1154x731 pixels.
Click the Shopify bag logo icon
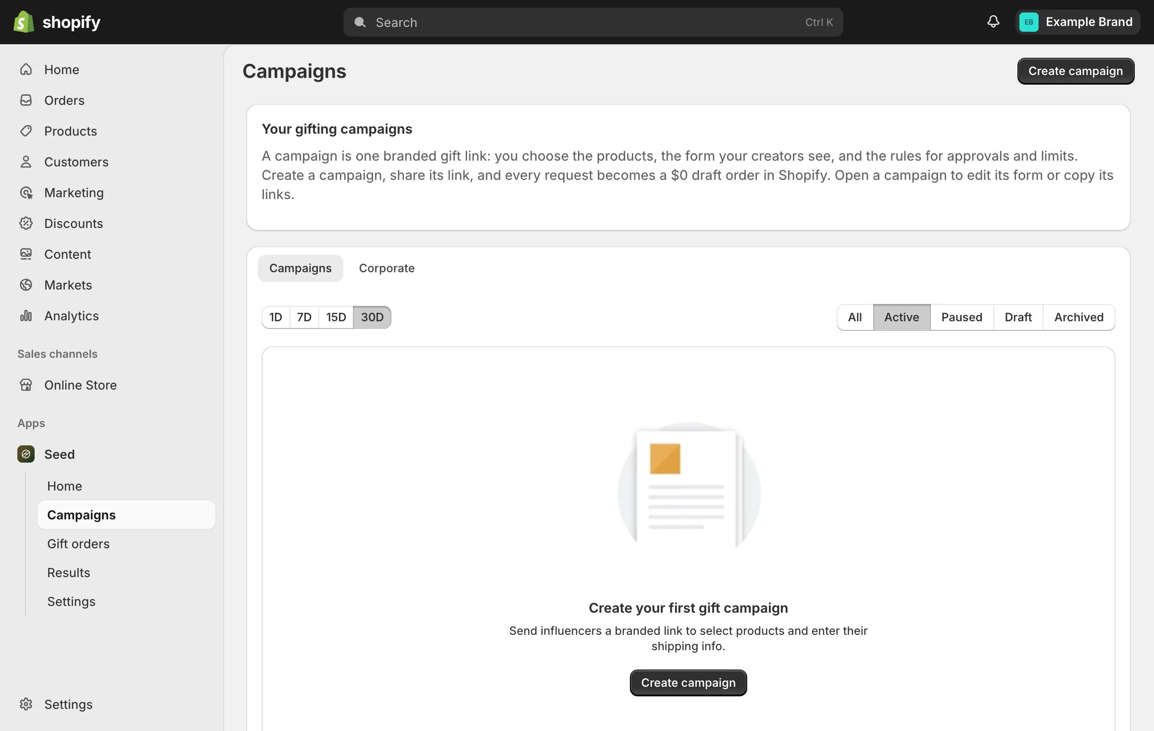(24, 22)
